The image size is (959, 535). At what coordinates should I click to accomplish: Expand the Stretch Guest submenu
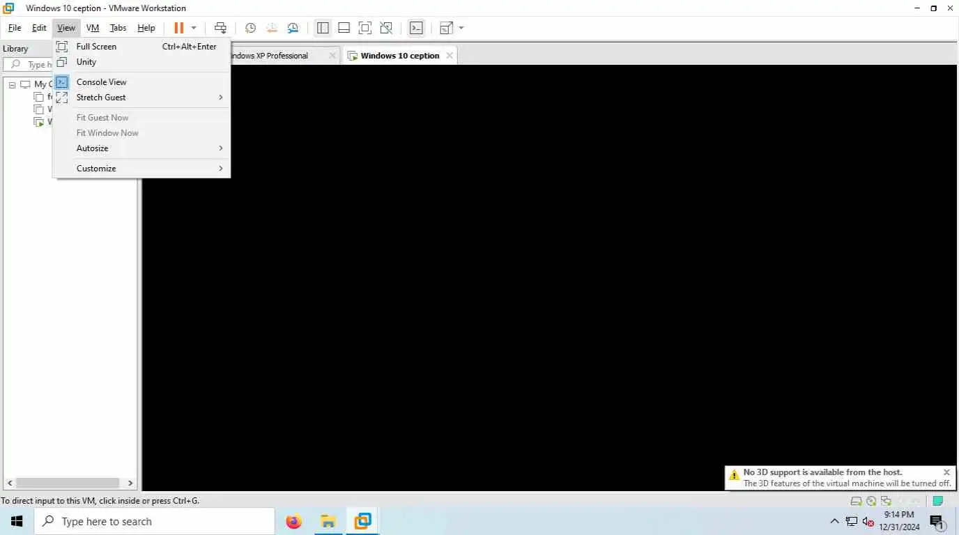click(x=141, y=98)
